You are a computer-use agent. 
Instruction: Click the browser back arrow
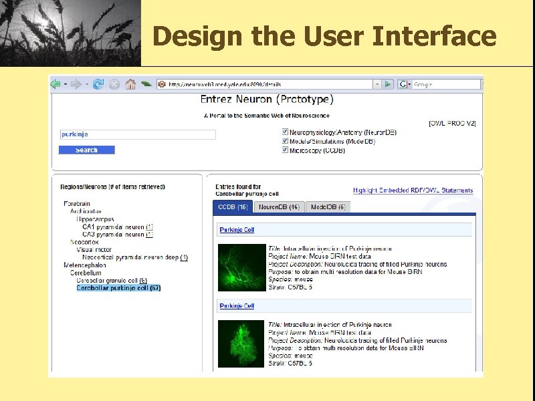pos(56,84)
